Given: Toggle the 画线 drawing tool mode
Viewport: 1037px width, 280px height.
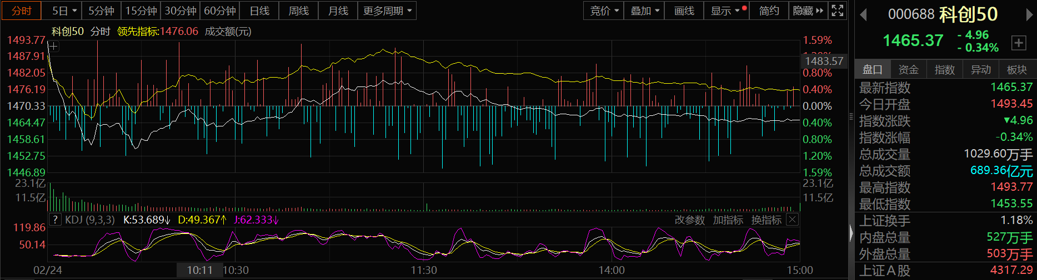Looking at the screenshot, I should (x=684, y=11).
